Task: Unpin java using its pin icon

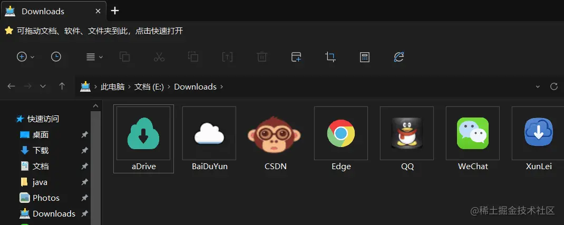Action: [x=84, y=182]
